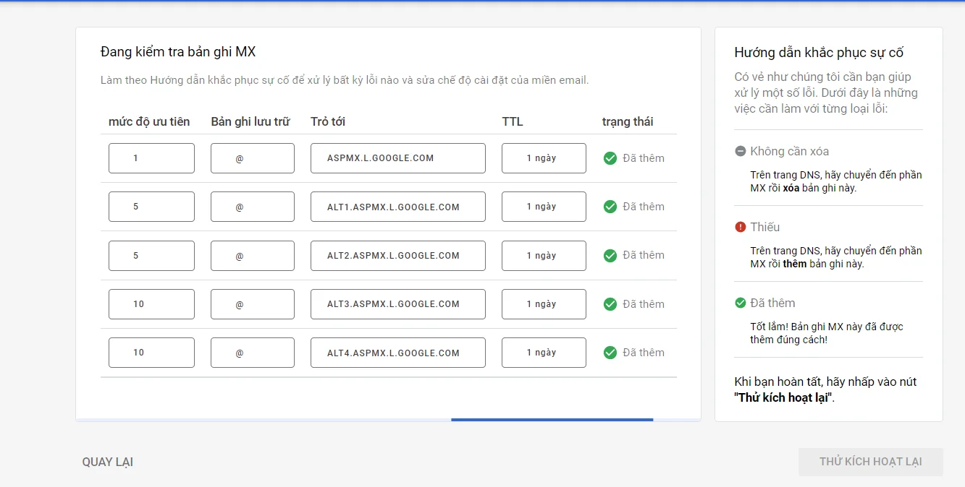Click the priority field in ALT1.ASPMX.L.GOOGLE.COM row
The image size is (965, 487).
[151, 207]
